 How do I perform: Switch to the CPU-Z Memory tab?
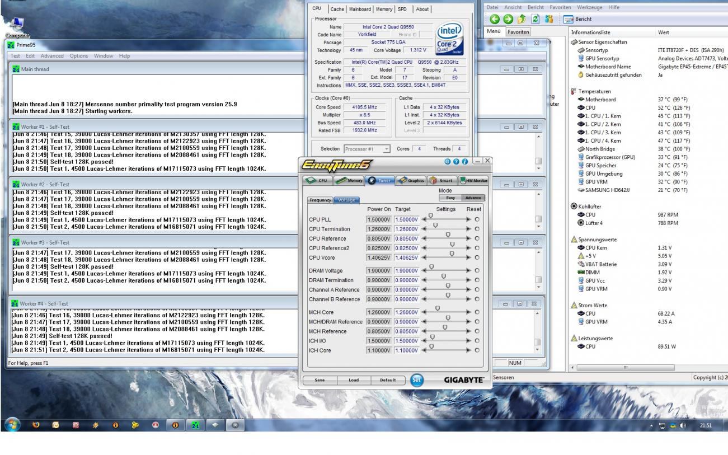(x=384, y=9)
